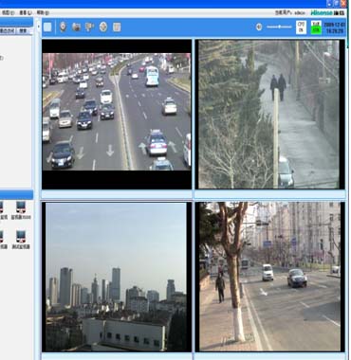
Task: Open the 查看 menu in the menu bar
Action: coord(26,13)
